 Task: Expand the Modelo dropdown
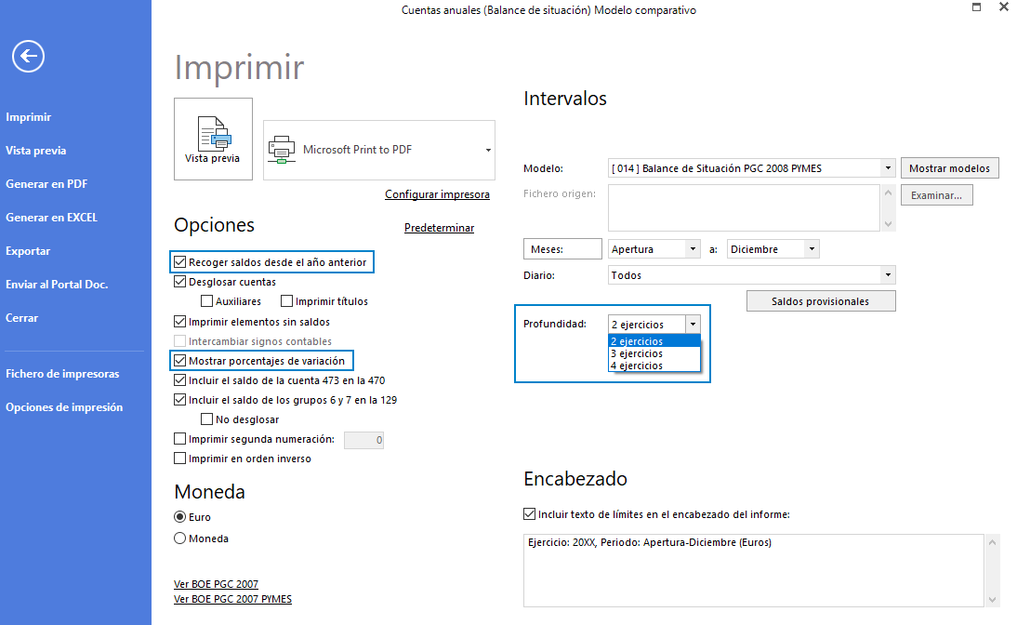[x=888, y=168]
